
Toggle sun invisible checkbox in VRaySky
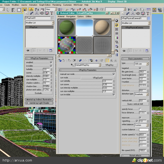coord(114,95)
